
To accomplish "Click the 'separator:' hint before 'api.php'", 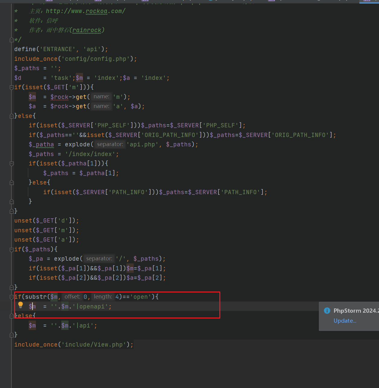I will (110, 145).
